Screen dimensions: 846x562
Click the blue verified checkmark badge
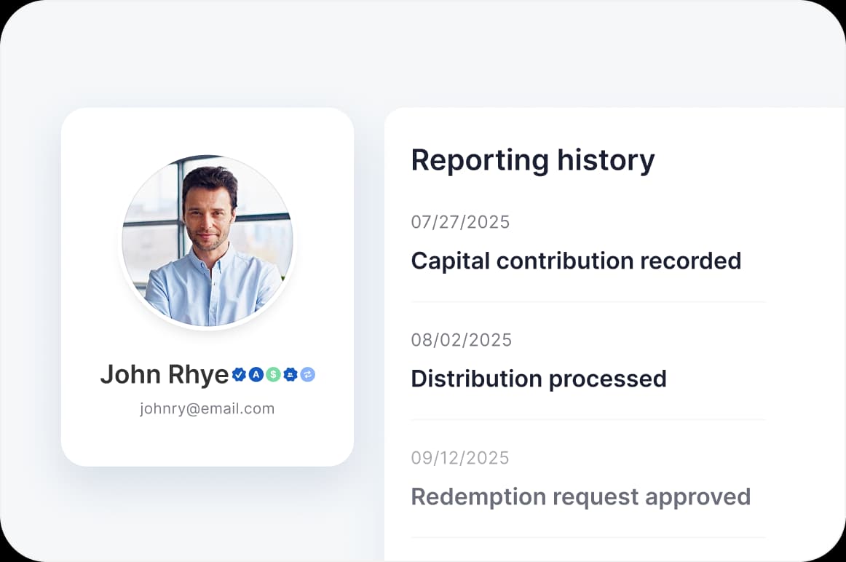239,374
